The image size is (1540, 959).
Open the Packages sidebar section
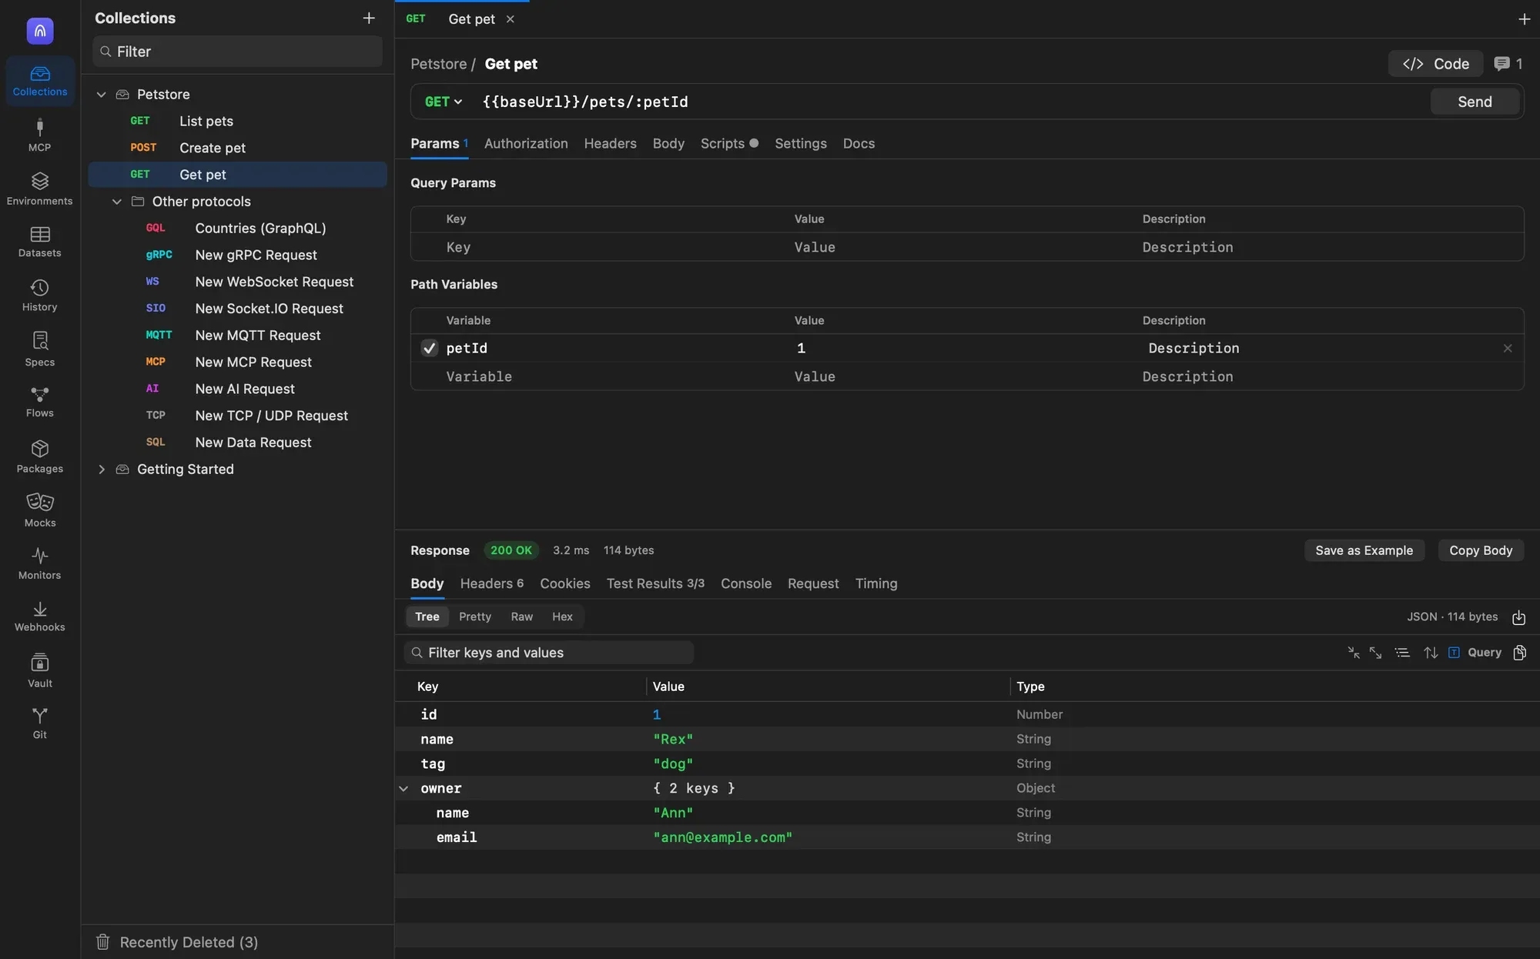pyautogui.click(x=40, y=457)
